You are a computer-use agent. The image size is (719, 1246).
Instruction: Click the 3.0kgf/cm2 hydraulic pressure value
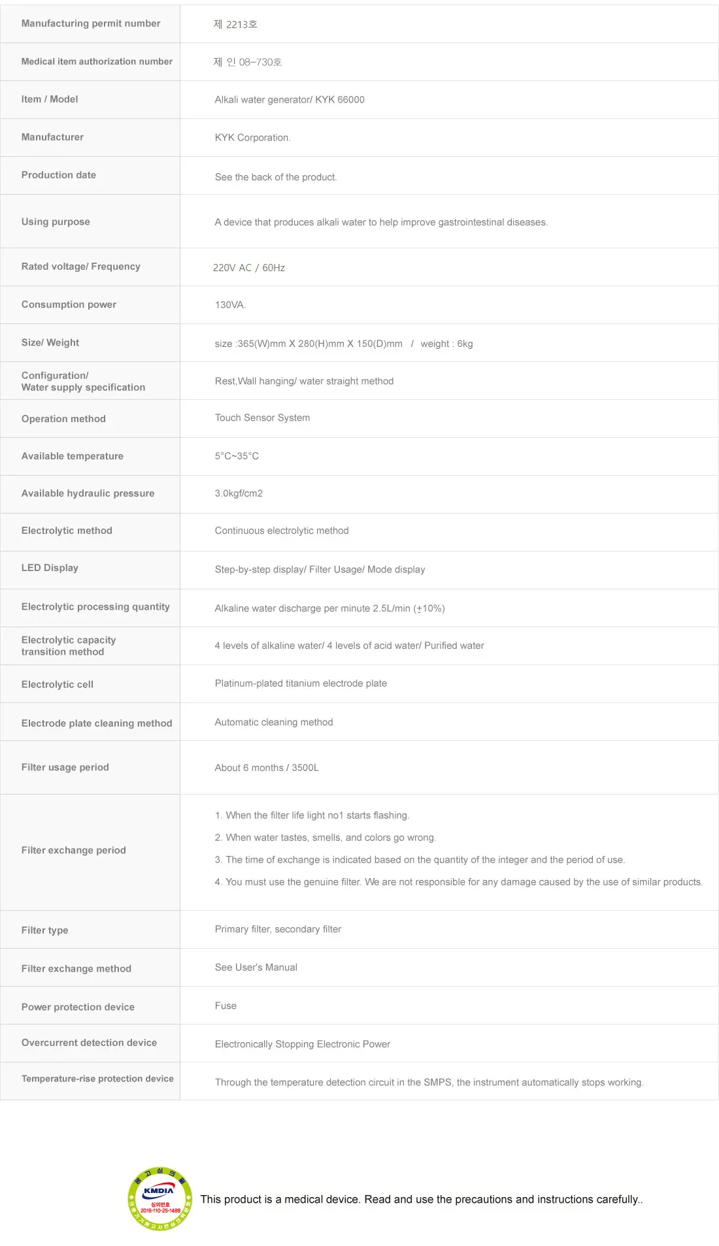pos(239,493)
